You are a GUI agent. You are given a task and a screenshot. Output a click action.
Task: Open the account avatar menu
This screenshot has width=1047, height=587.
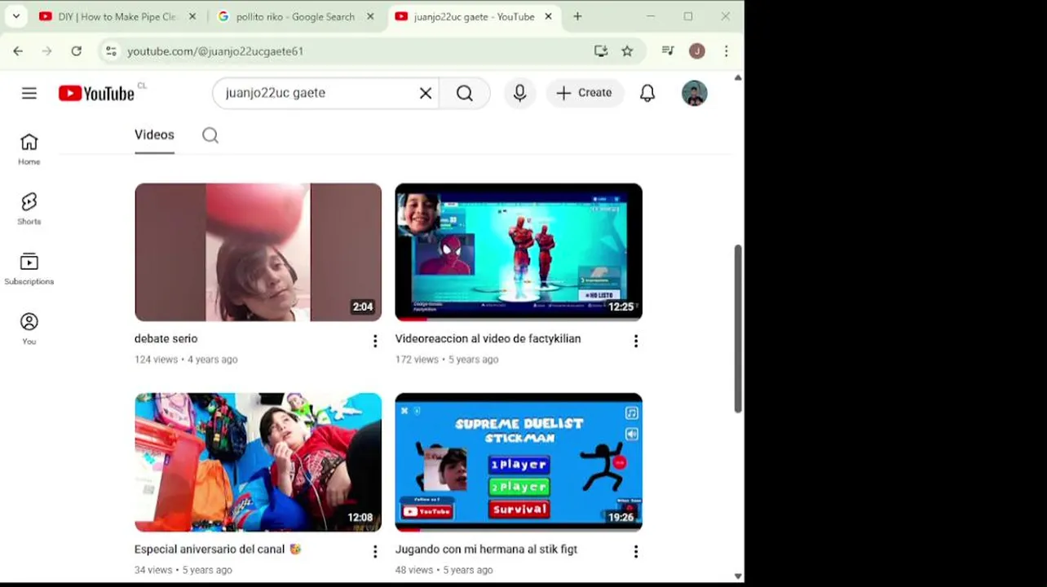695,93
